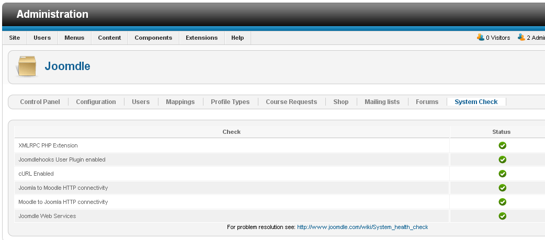The image size is (545, 240).
Task: Open the Site menu
Action: 15,38
